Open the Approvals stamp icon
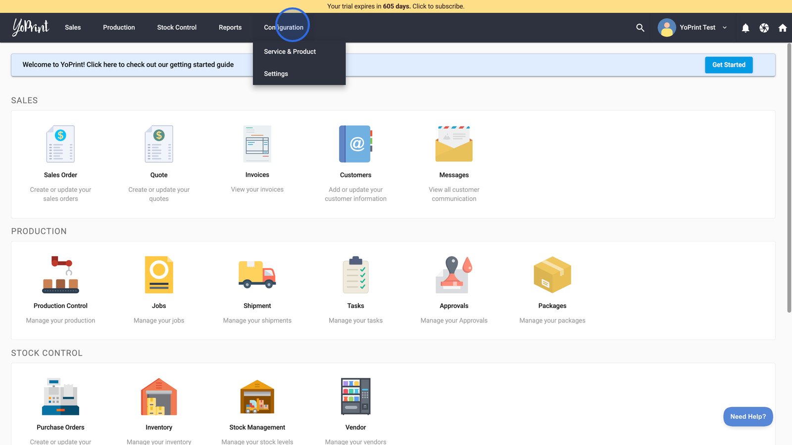The width and height of the screenshot is (792, 445). pos(454,275)
